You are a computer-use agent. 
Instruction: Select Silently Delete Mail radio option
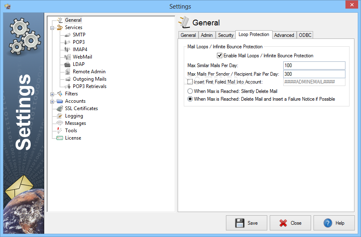click(x=190, y=91)
